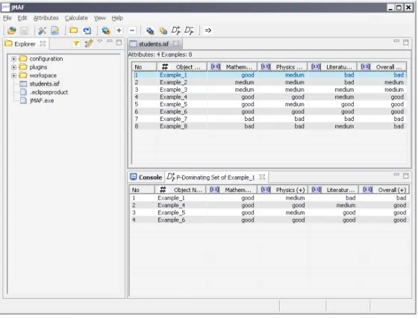The image size is (418, 319).
Task: Click the plus add toolbar button
Action: click(x=119, y=31)
